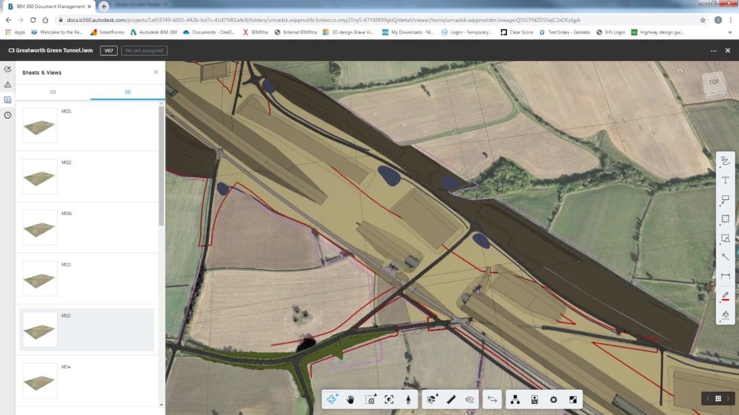Viewport: 739px width, 415px height.
Task: Close the document viewer
Action: point(728,51)
